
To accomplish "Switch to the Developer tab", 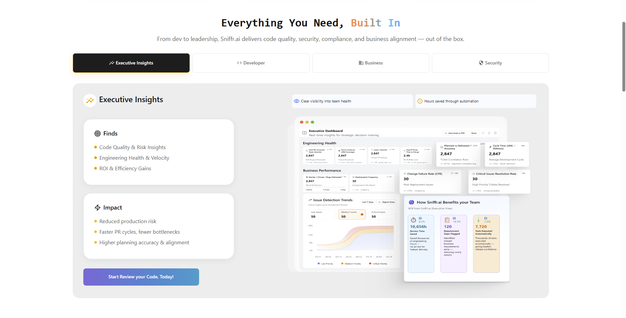I will pyautogui.click(x=251, y=63).
